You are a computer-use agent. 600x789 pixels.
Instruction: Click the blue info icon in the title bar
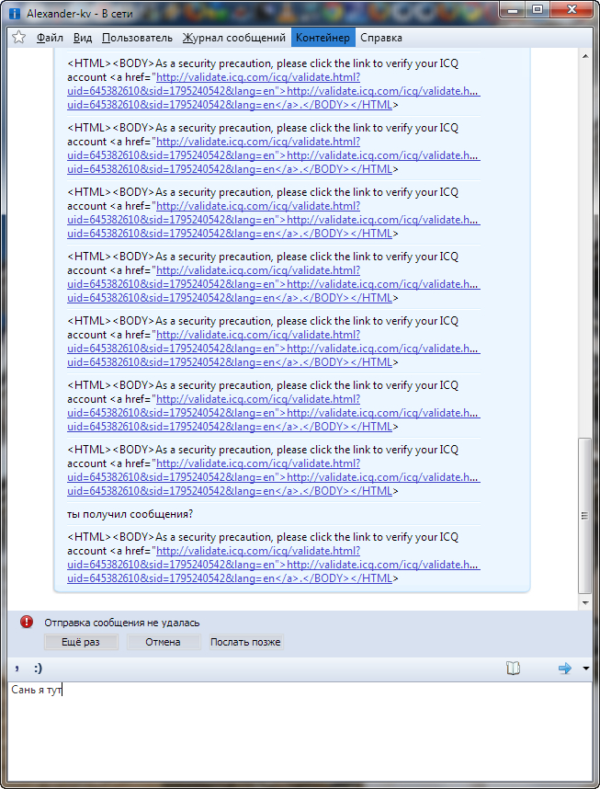coord(15,14)
